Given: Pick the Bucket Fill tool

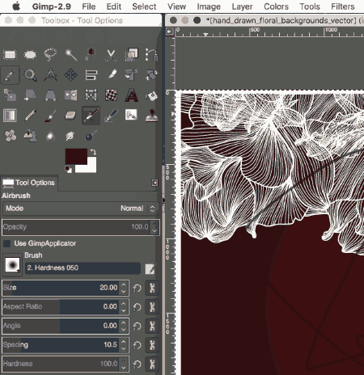Looking at the screenshot, I should (151, 95).
